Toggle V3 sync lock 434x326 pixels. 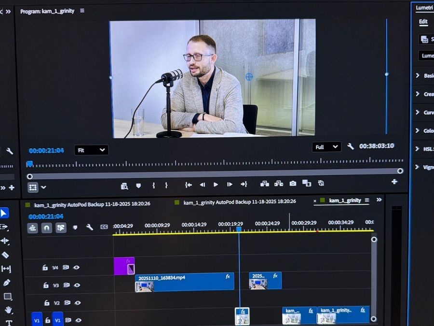(67, 285)
